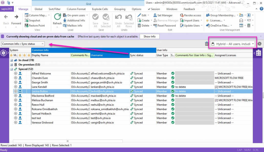Click the horizontal scrollbar thumb under the grid
The height and width of the screenshot is (152, 264).
tap(68, 141)
